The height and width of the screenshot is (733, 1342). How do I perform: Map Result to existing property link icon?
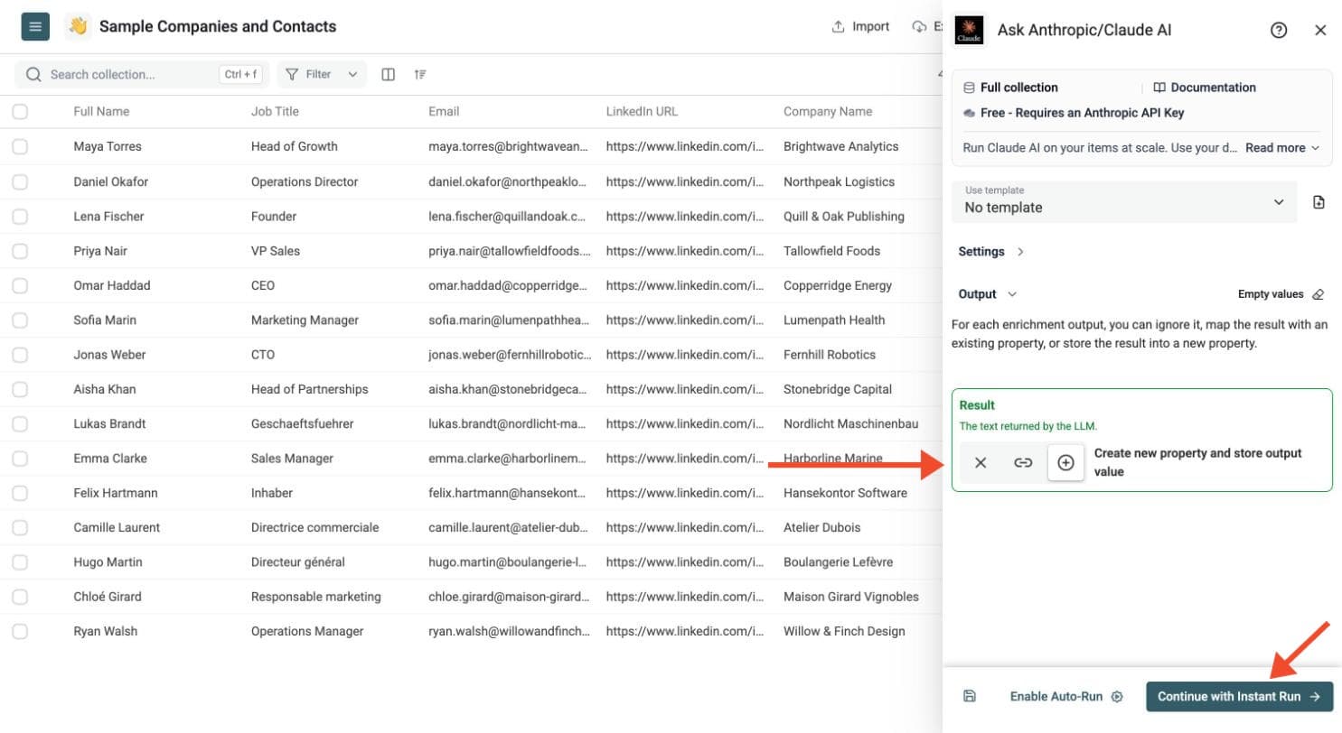[x=1023, y=462]
